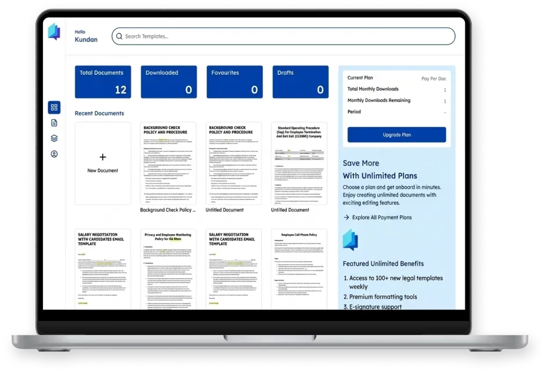Viewport: 546px width, 372px height.
Task: Open the templates layers icon in sidebar
Action: click(x=54, y=138)
